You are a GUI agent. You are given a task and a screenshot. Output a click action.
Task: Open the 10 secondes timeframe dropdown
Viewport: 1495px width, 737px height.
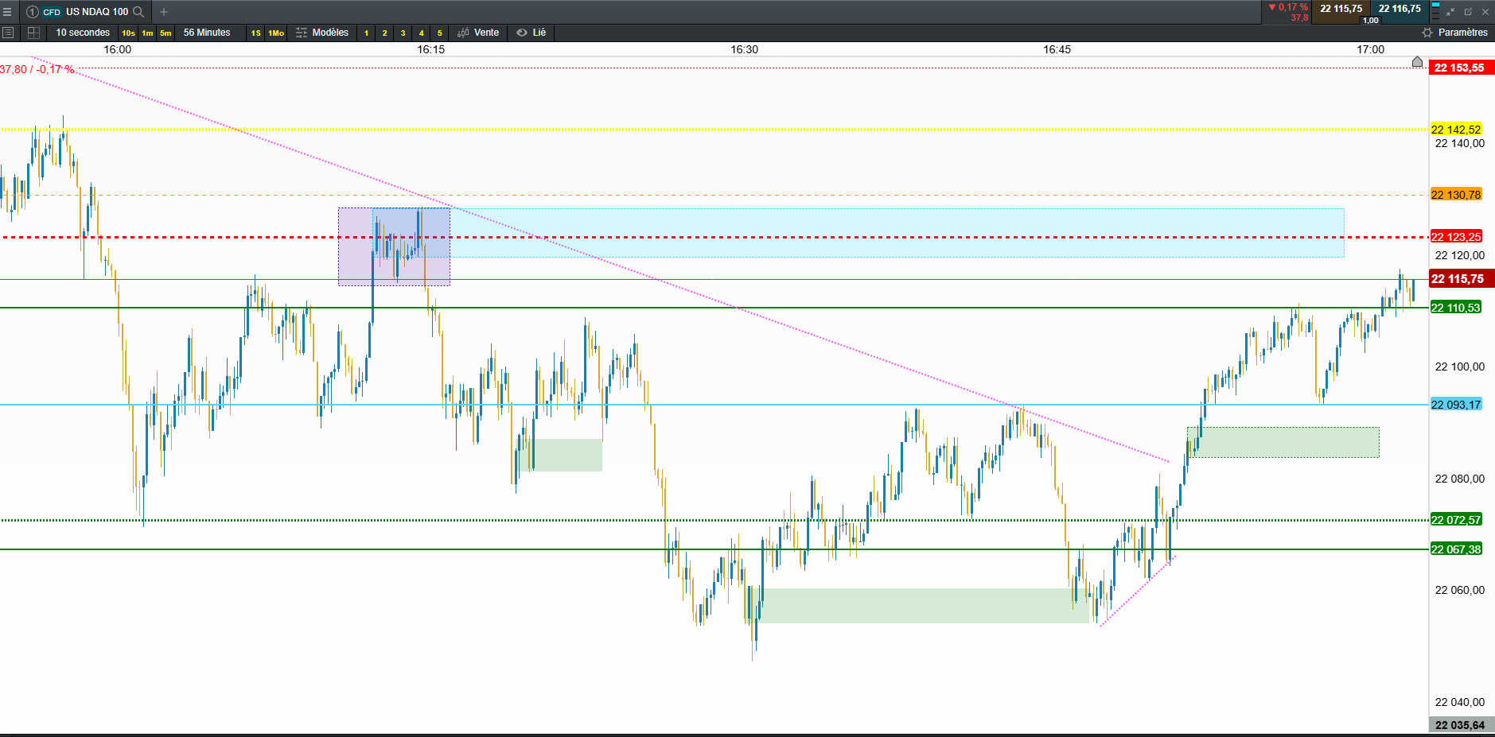click(x=83, y=33)
